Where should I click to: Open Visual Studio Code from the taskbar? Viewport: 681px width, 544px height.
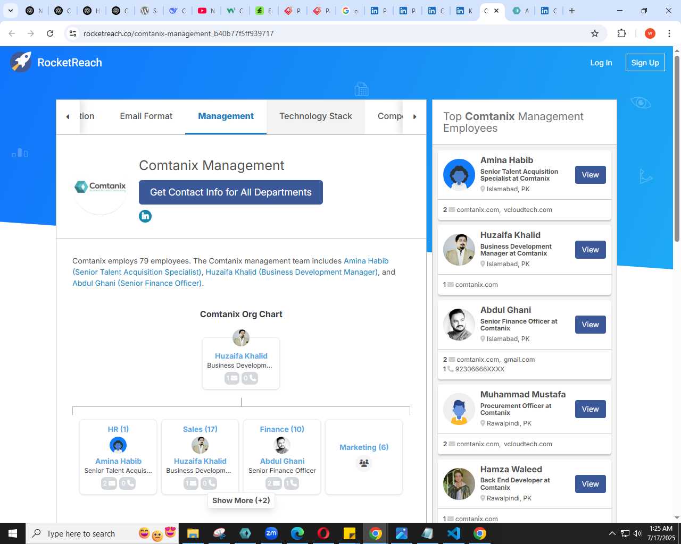click(454, 533)
